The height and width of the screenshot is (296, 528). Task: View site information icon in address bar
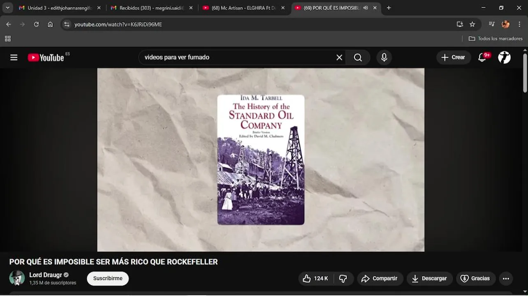click(67, 24)
